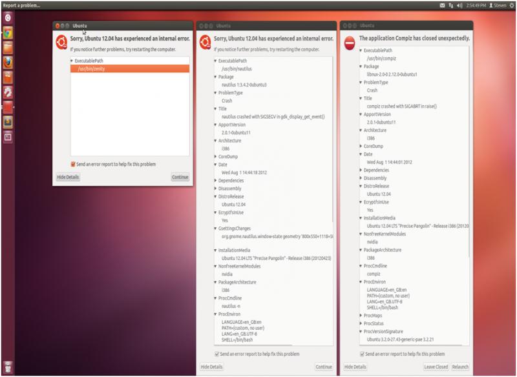Viewport: 517px width, 377px height.
Task: Collapse InstallationMedia in the Compiz dialog
Action: [361, 218]
